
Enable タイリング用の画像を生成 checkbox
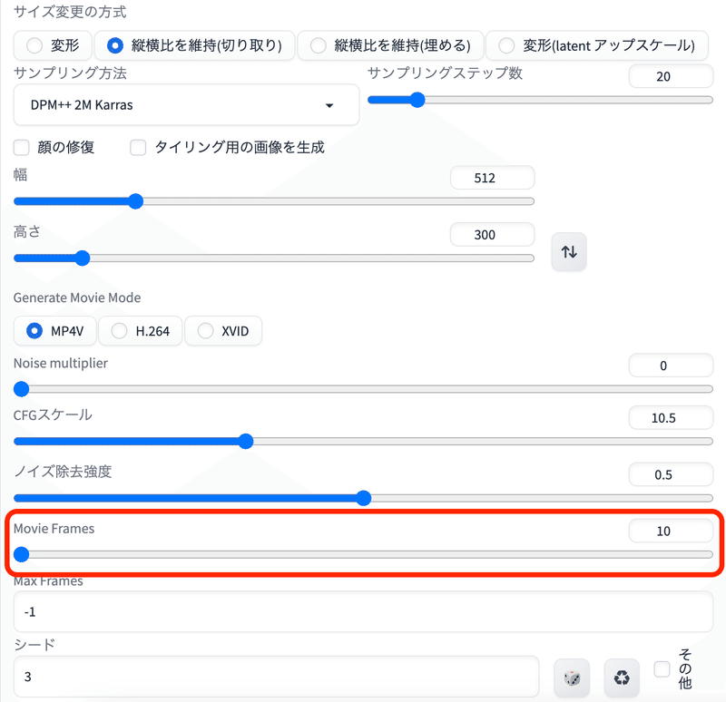click(x=138, y=148)
